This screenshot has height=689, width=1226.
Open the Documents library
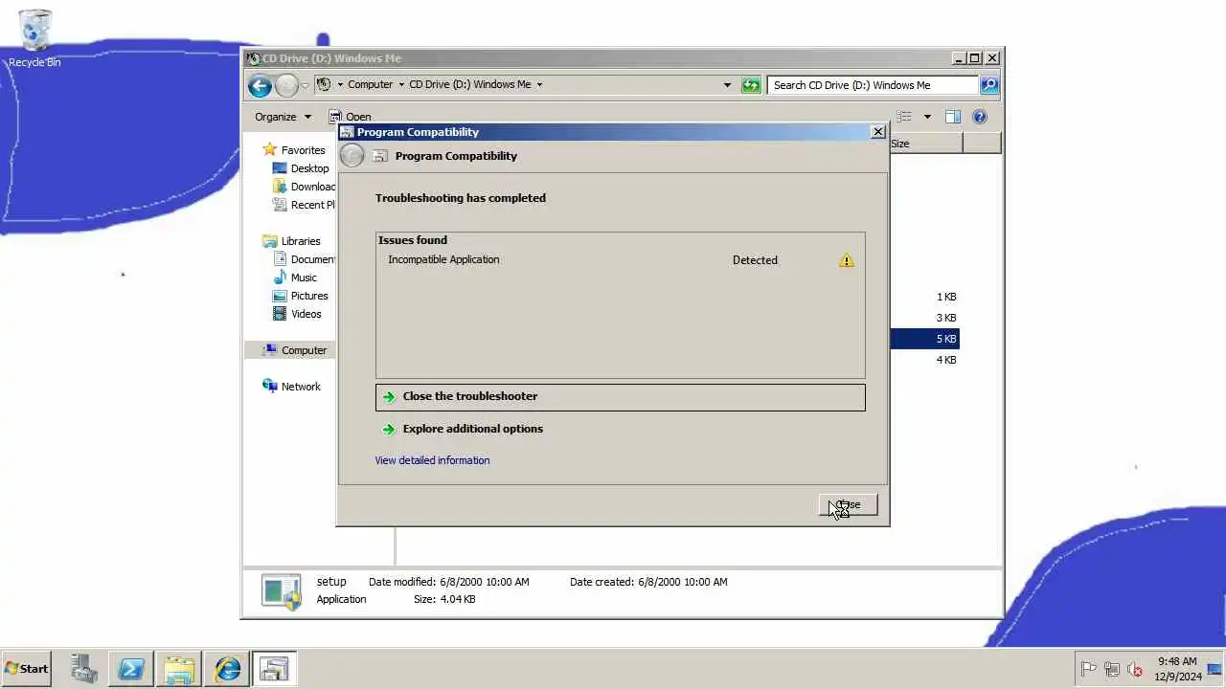point(304,259)
